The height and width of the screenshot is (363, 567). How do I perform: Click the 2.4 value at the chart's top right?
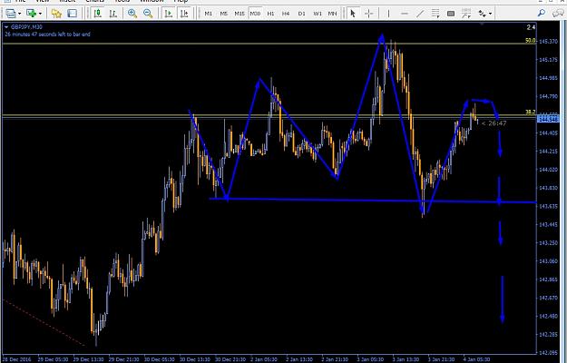[531, 27]
